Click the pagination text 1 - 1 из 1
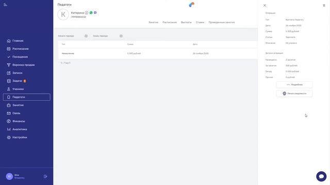This screenshot has height=185, width=330. 65,63
